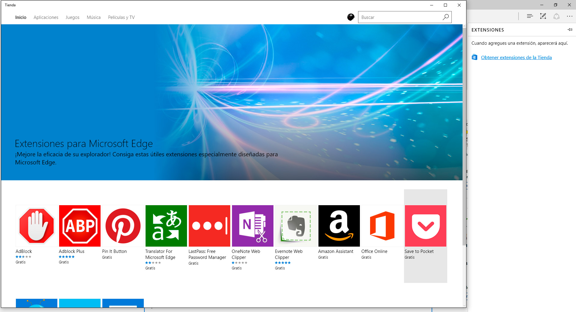The width and height of the screenshot is (576, 312).
Task: Click Gratis price under Amazon Assistant
Action: coord(323,257)
